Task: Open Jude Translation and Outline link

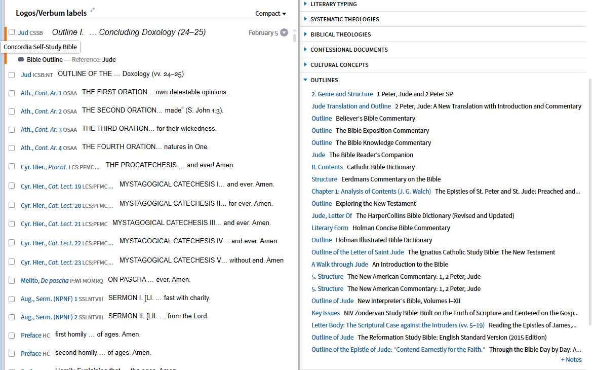Action: (351, 106)
